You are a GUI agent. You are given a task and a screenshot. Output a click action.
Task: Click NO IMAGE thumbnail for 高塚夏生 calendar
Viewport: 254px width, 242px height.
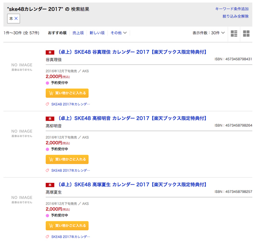[22, 200]
